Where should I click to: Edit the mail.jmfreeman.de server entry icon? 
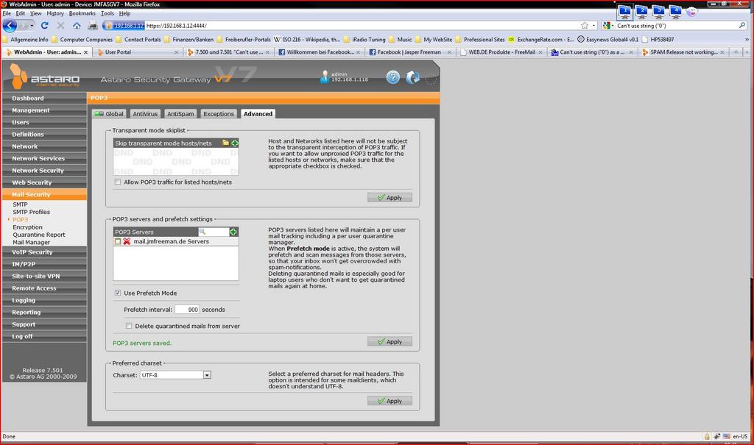(x=118, y=241)
